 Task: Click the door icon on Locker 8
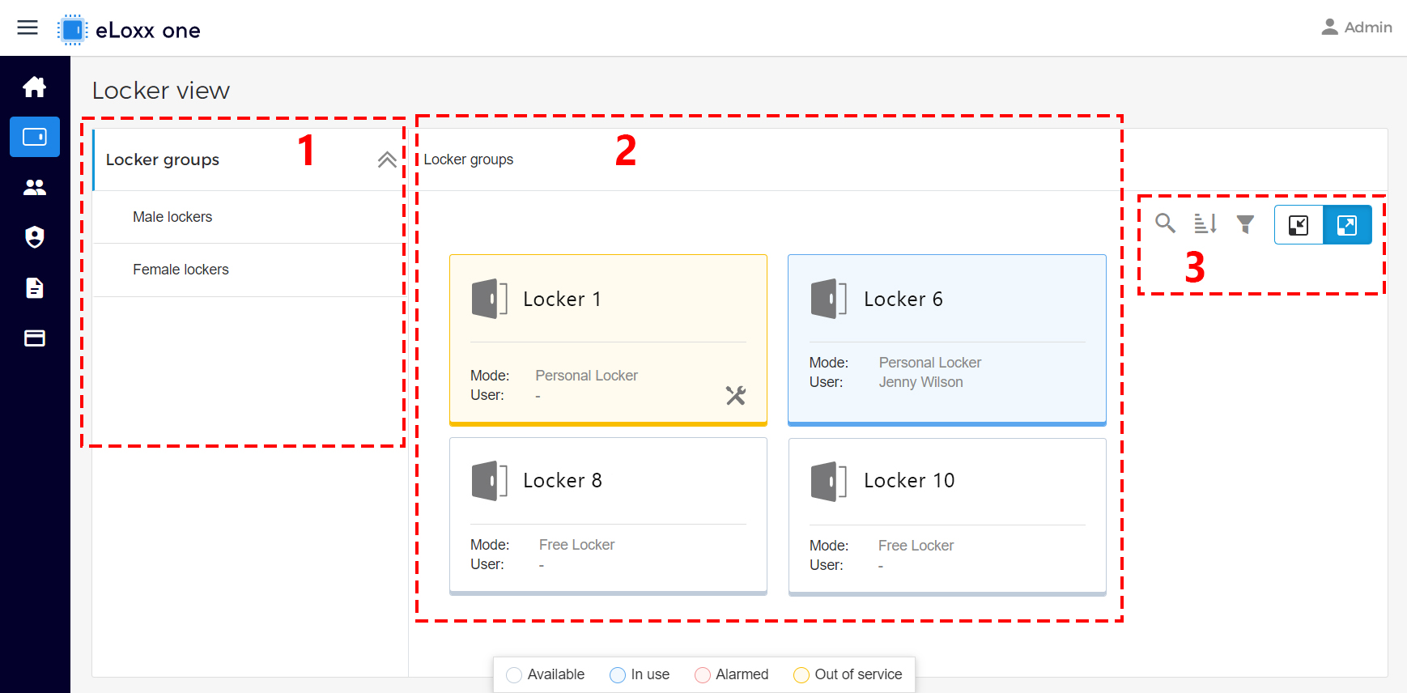coord(490,481)
